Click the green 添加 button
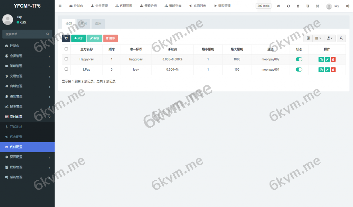This screenshot has width=353, height=207. click(79, 38)
